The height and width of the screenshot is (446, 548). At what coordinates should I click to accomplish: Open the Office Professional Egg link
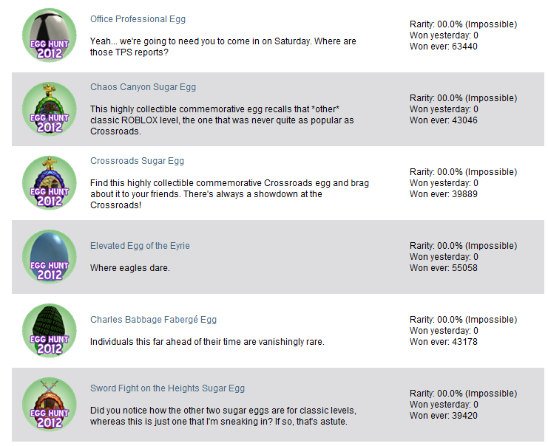[138, 19]
